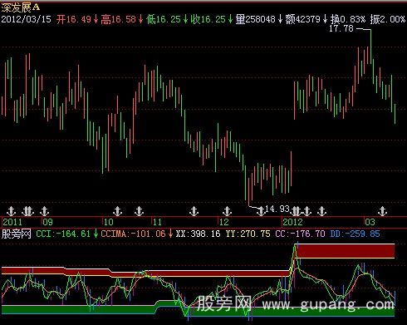This screenshot has height=325, width=407.
Task: Click the YY:270.75 indicator value
Action: pos(248,234)
